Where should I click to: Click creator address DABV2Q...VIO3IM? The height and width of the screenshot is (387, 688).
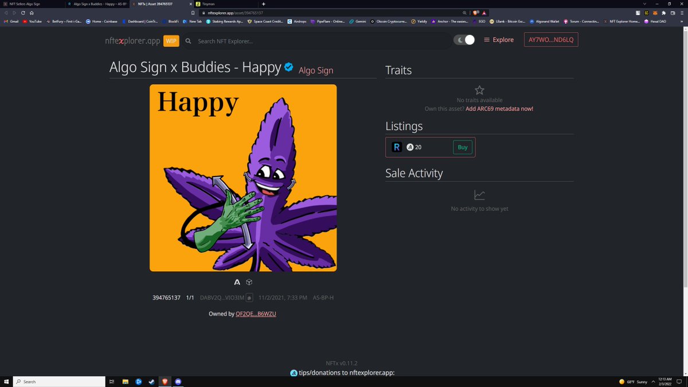click(x=222, y=298)
